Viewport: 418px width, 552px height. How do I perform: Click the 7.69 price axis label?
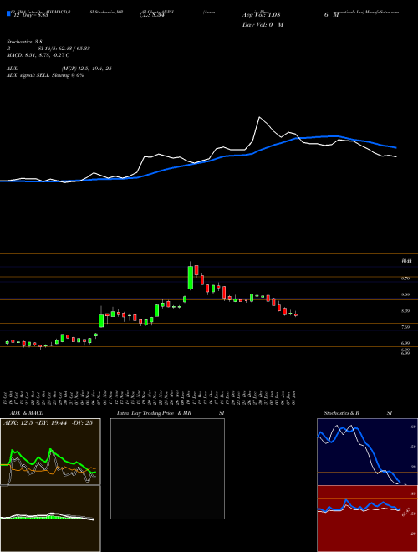pos(405,327)
